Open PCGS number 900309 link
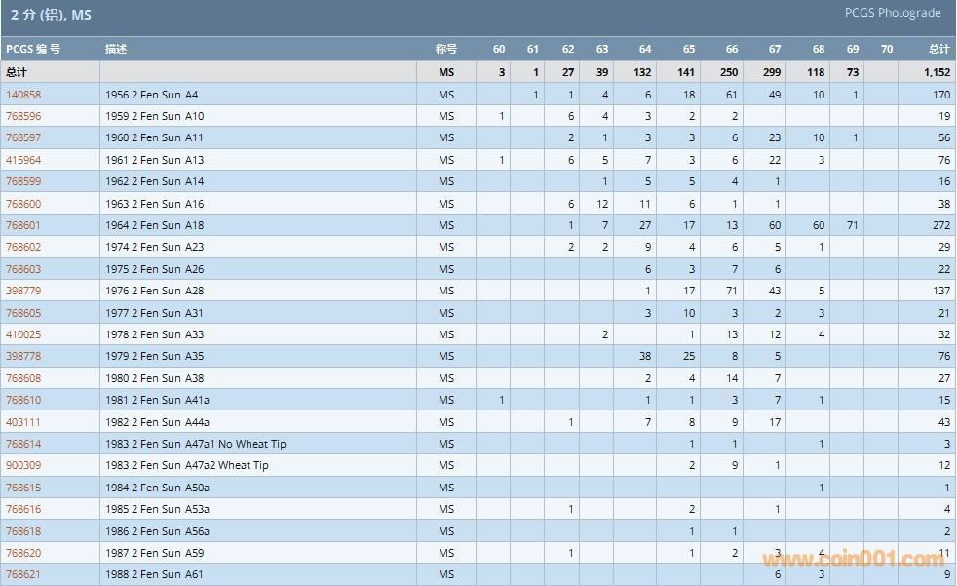The image size is (957, 586). coord(23,465)
